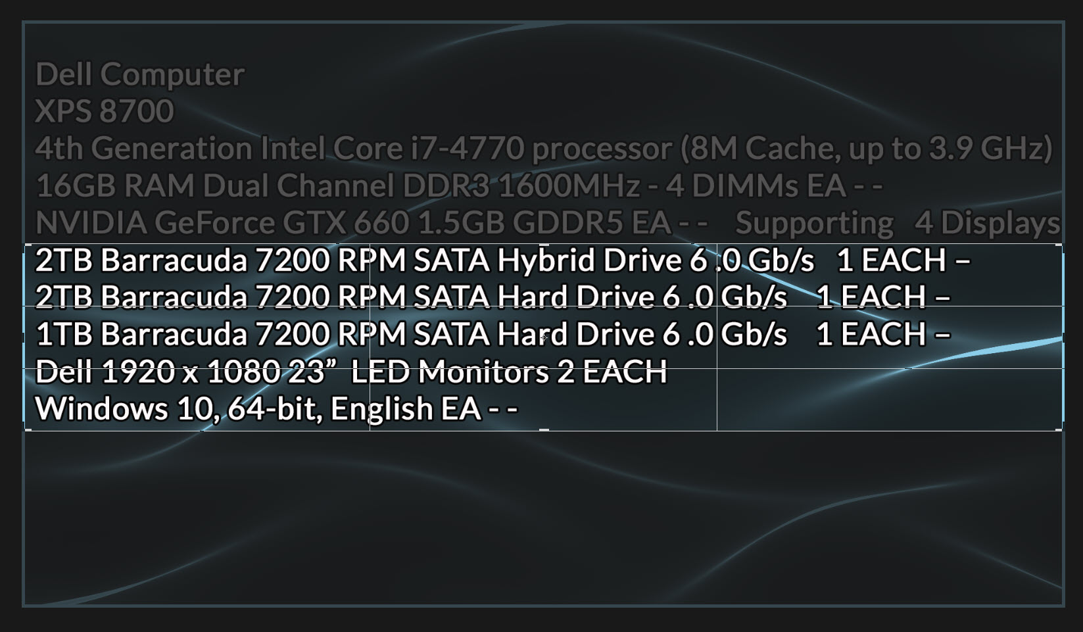Image resolution: width=1083 pixels, height=632 pixels.
Task: Click the crop center crosshair marker
Action: coord(544,337)
